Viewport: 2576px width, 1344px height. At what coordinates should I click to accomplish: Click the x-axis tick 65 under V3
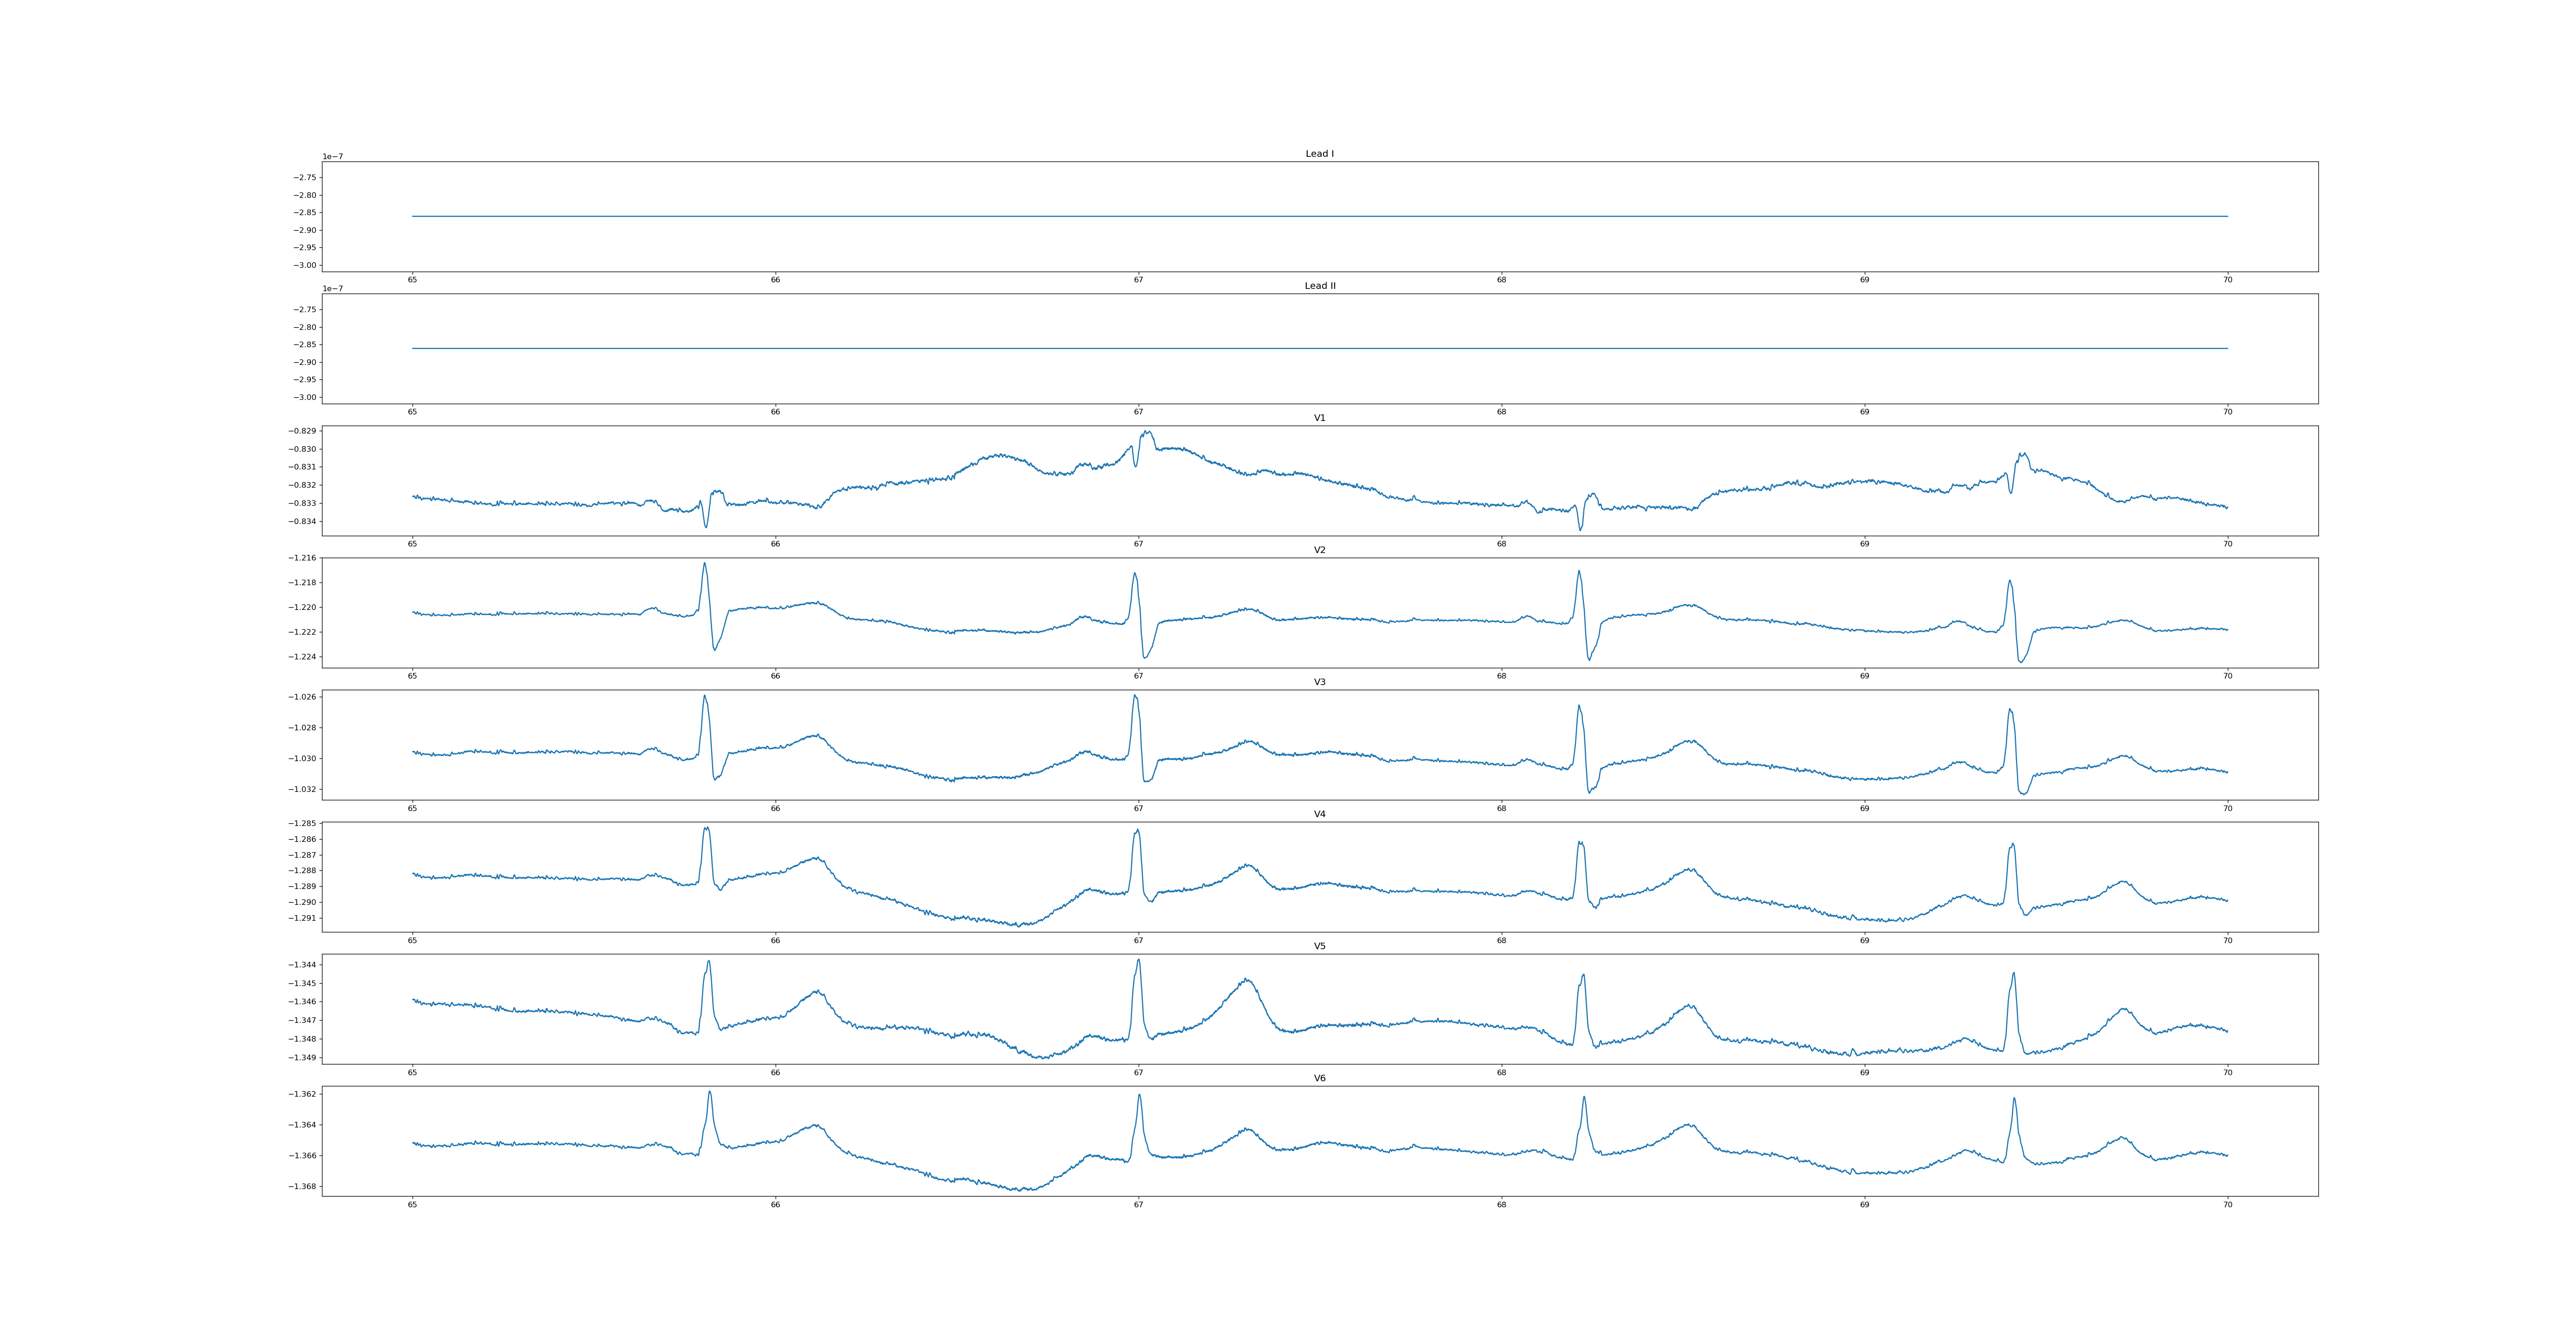click(412, 808)
